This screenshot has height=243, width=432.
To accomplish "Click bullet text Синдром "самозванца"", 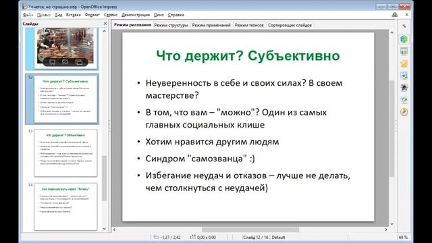I will [200, 159].
